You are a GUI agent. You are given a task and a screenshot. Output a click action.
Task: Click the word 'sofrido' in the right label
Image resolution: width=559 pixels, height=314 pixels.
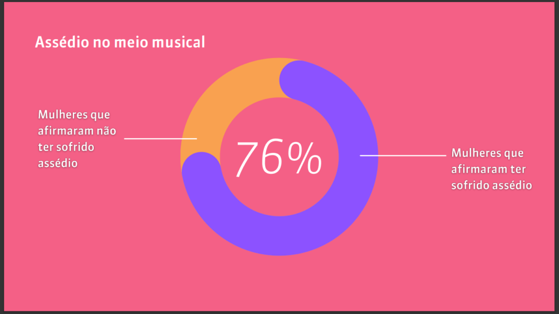click(x=469, y=185)
